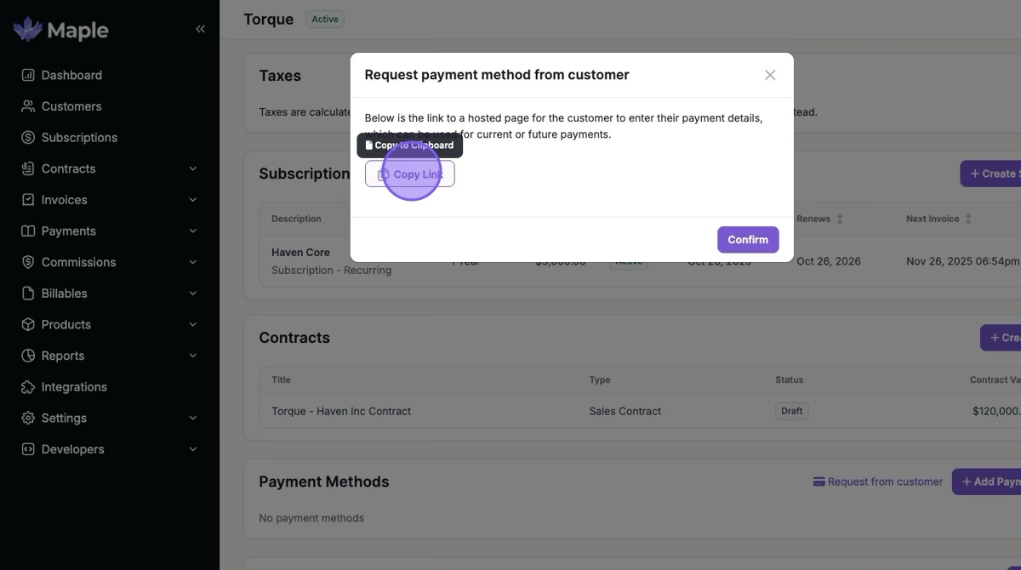Click the Customers people icon
This screenshot has height=570, width=1021.
coord(28,106)
